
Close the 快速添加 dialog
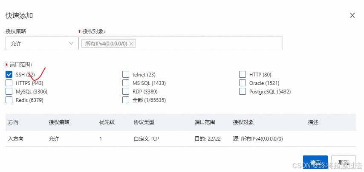coord(352,15)
